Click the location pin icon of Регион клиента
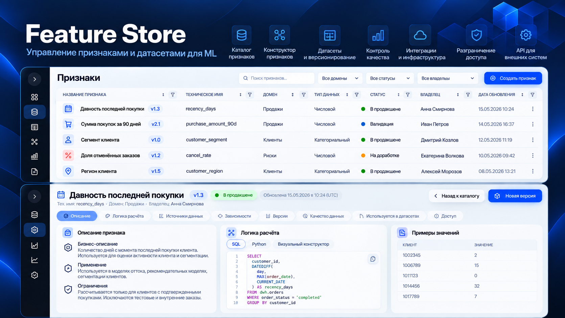Image resolution: width=565 pixels, height=318 pixels. tap(68, 171)
